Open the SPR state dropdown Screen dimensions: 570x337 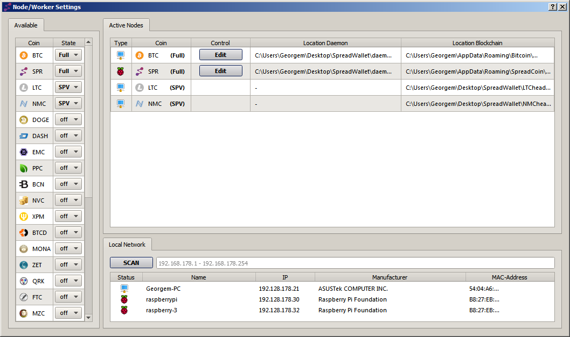pos(68,71)
